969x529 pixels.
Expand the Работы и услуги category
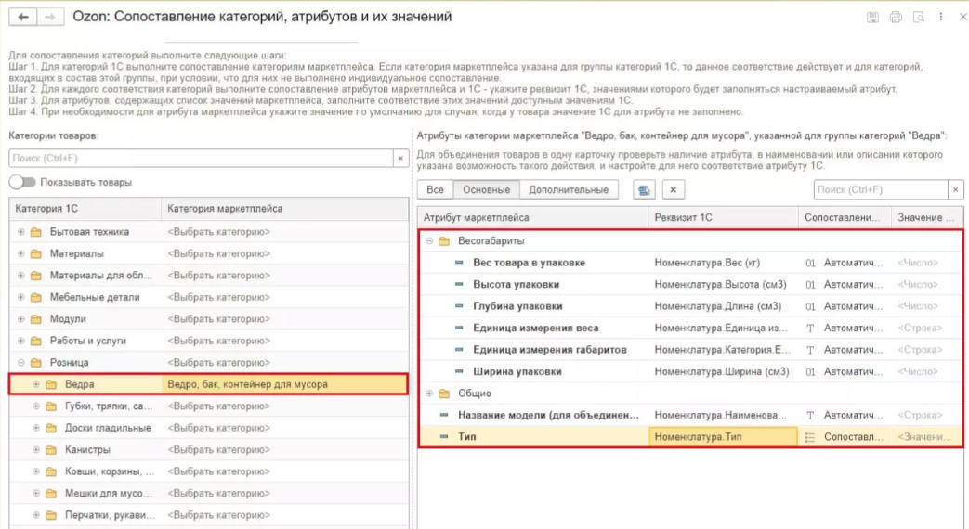click(x=21, y=341)
